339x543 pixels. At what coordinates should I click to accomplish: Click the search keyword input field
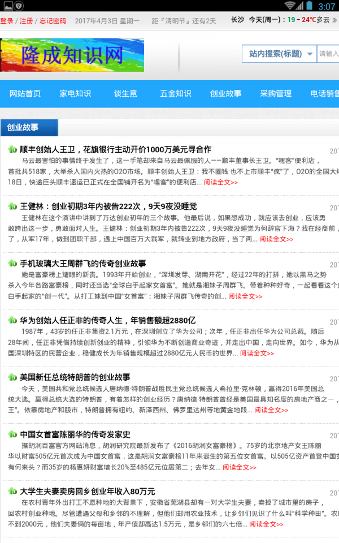pos(328,54)
